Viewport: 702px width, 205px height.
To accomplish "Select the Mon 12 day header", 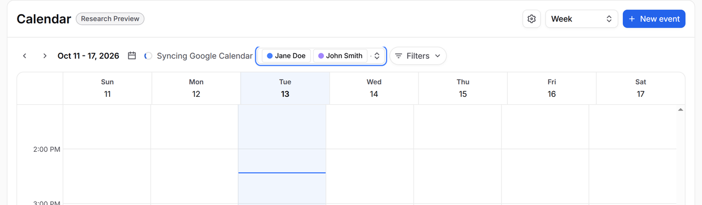I will (196, 88).
